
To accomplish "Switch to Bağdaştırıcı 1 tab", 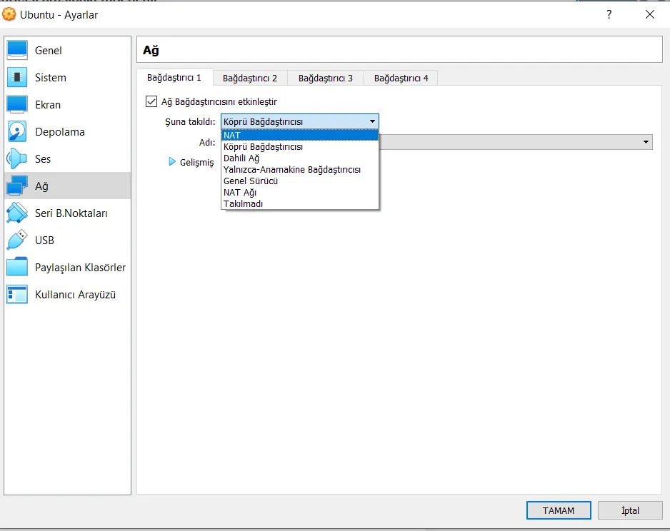I will point(174,77).
